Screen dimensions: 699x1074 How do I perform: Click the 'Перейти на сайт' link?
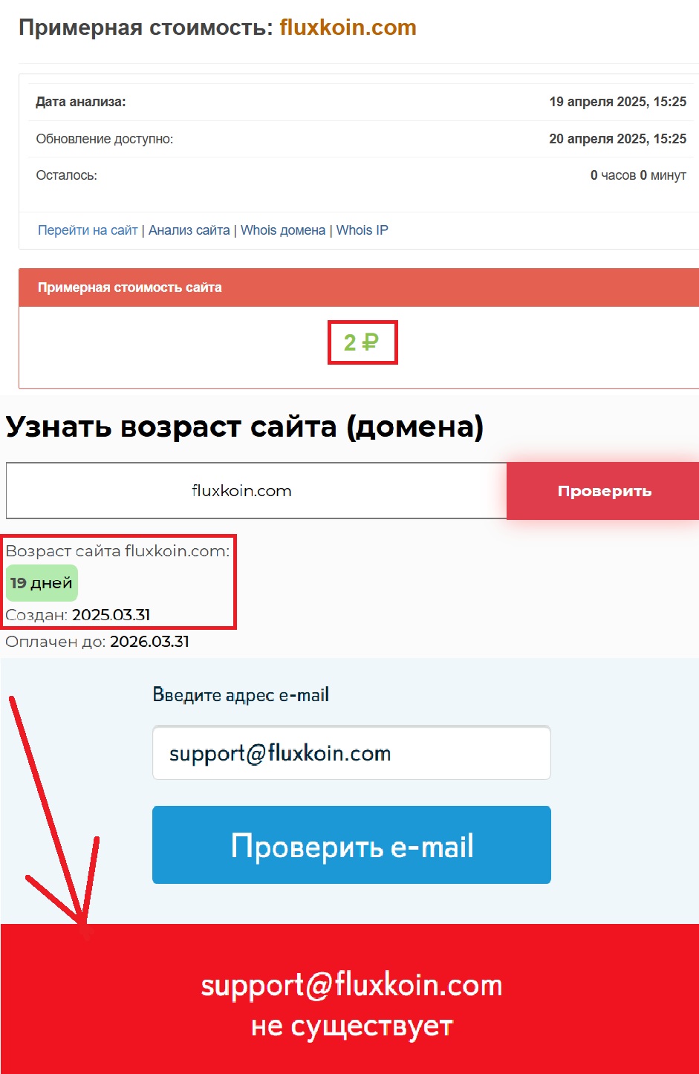(x=88, y=230)
